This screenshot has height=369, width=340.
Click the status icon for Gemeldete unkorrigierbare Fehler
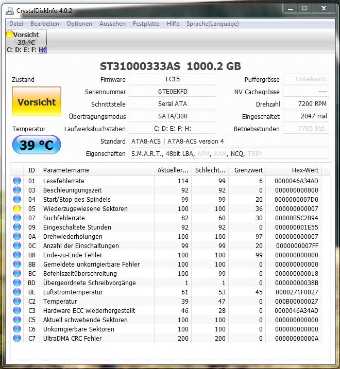coord(17,265)
